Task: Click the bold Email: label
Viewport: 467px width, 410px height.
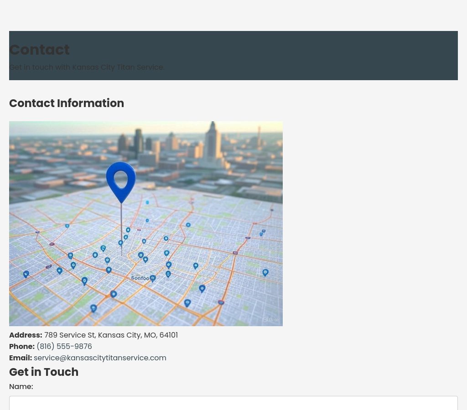Action: [x=21, y=358]
